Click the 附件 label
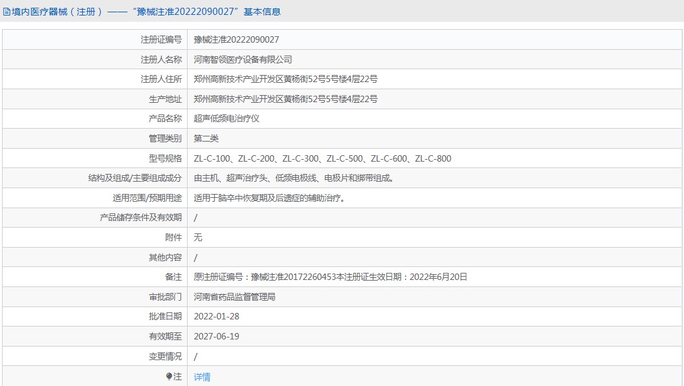Image resolution: width=684 pixels, height=386 pixels. point(173,237)
